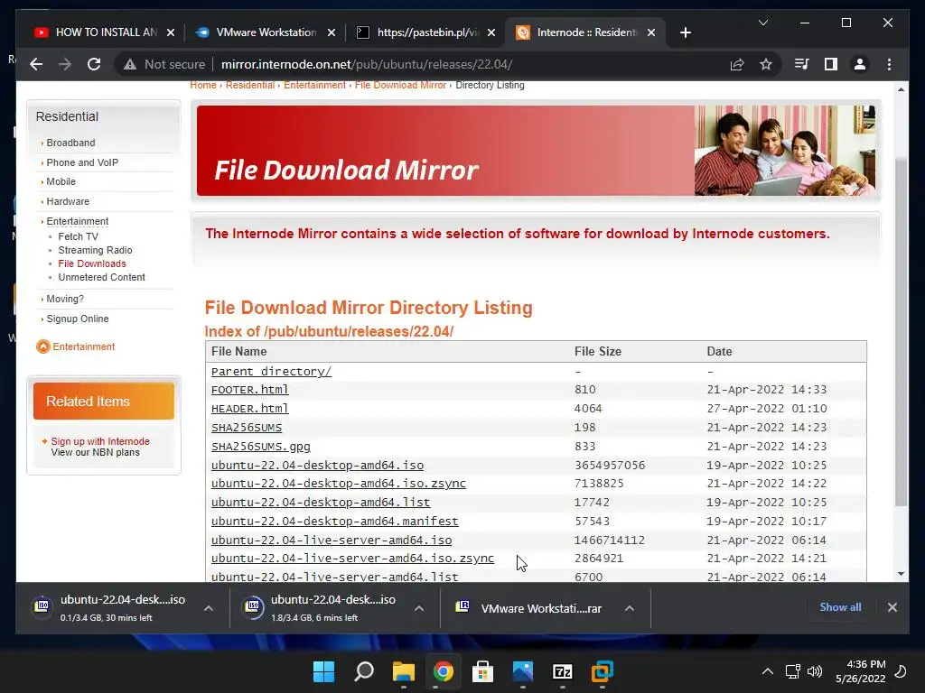Screen dimensions: 925x693
Task: Bookmark this page with the star icon
Action: (x=766, y=64)
